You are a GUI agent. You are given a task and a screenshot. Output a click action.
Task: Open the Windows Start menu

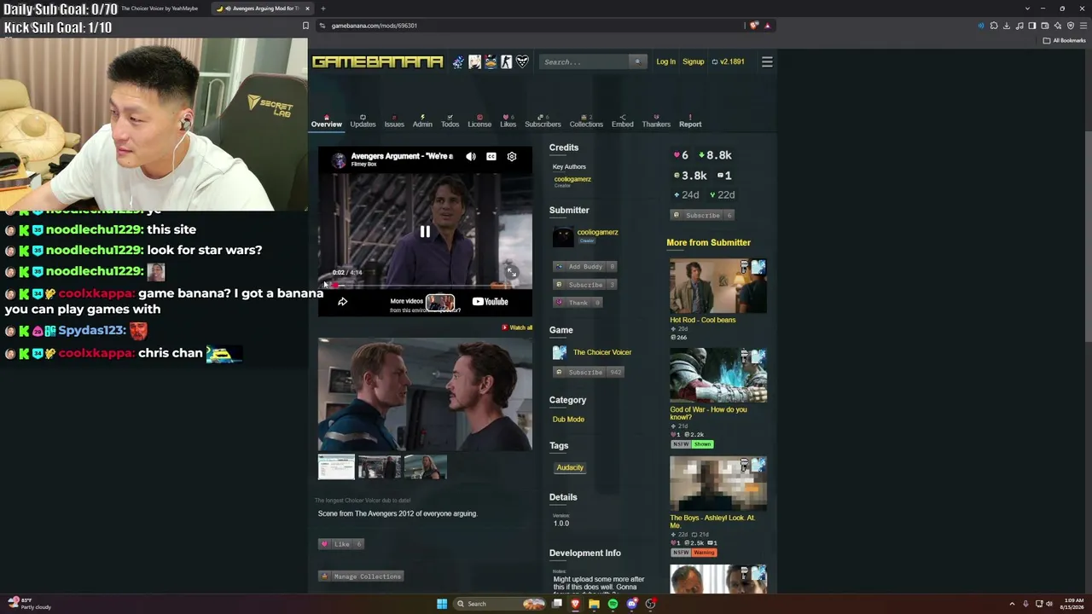click(x=442, y=604)
